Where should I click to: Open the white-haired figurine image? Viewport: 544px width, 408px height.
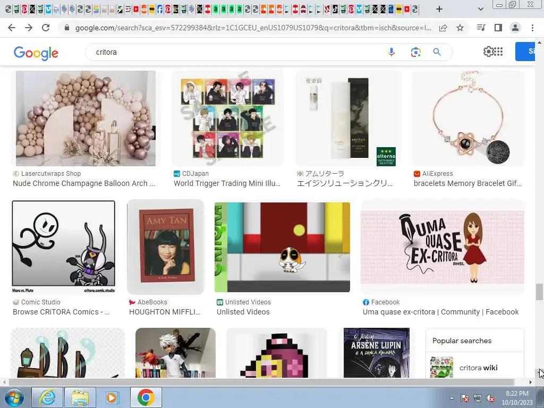click(x=175, y=353)
